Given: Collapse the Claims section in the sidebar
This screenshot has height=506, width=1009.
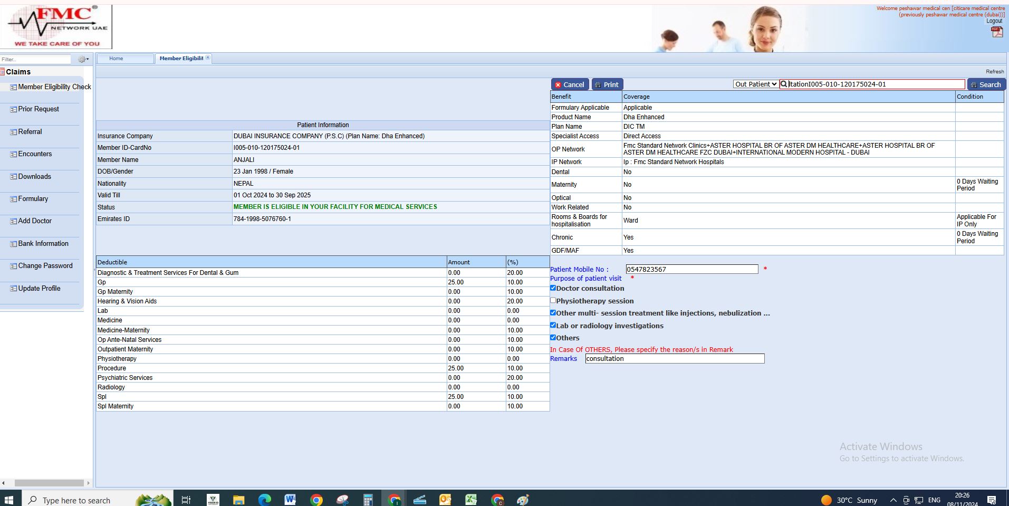Looking at the screenshot, I should [x=18, y=72].
